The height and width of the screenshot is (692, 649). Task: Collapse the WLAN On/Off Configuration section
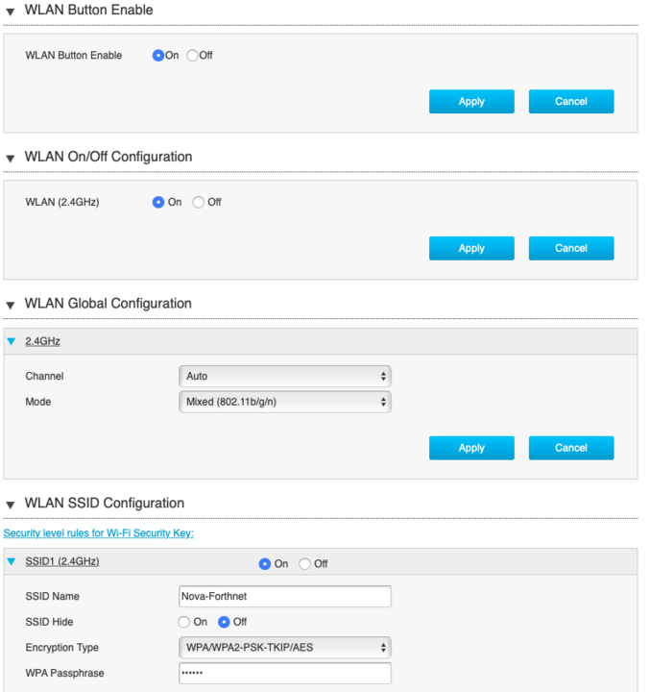tap(11, 159)
